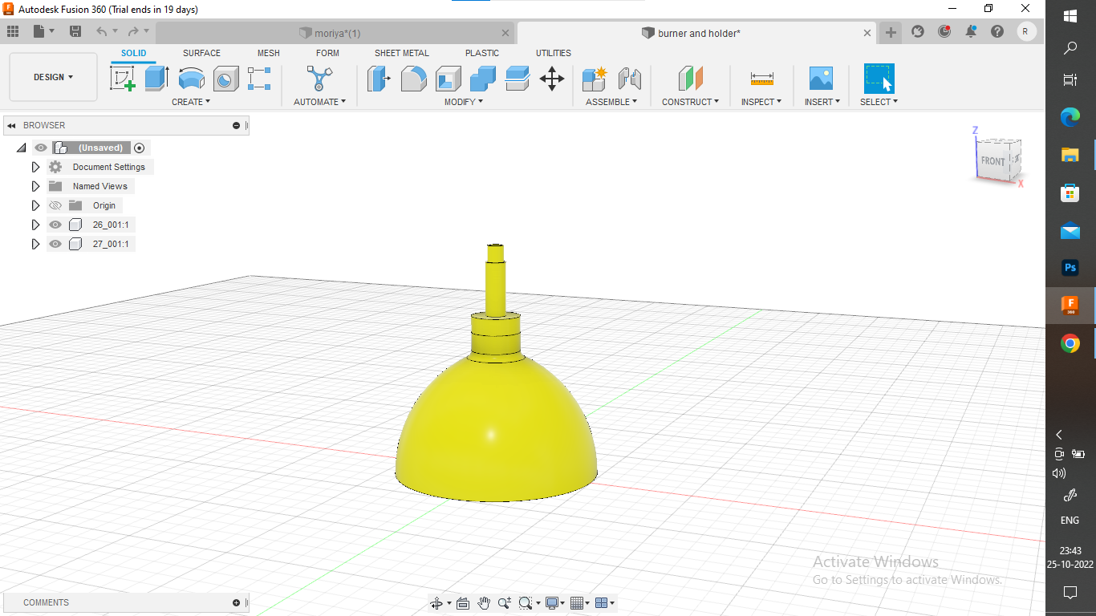
Task: Select the Orbit navigation tool
Action: [436, 603]
